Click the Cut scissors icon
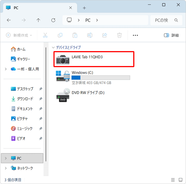186x184 pixels. pyautogui.click(x=45, y=35)
